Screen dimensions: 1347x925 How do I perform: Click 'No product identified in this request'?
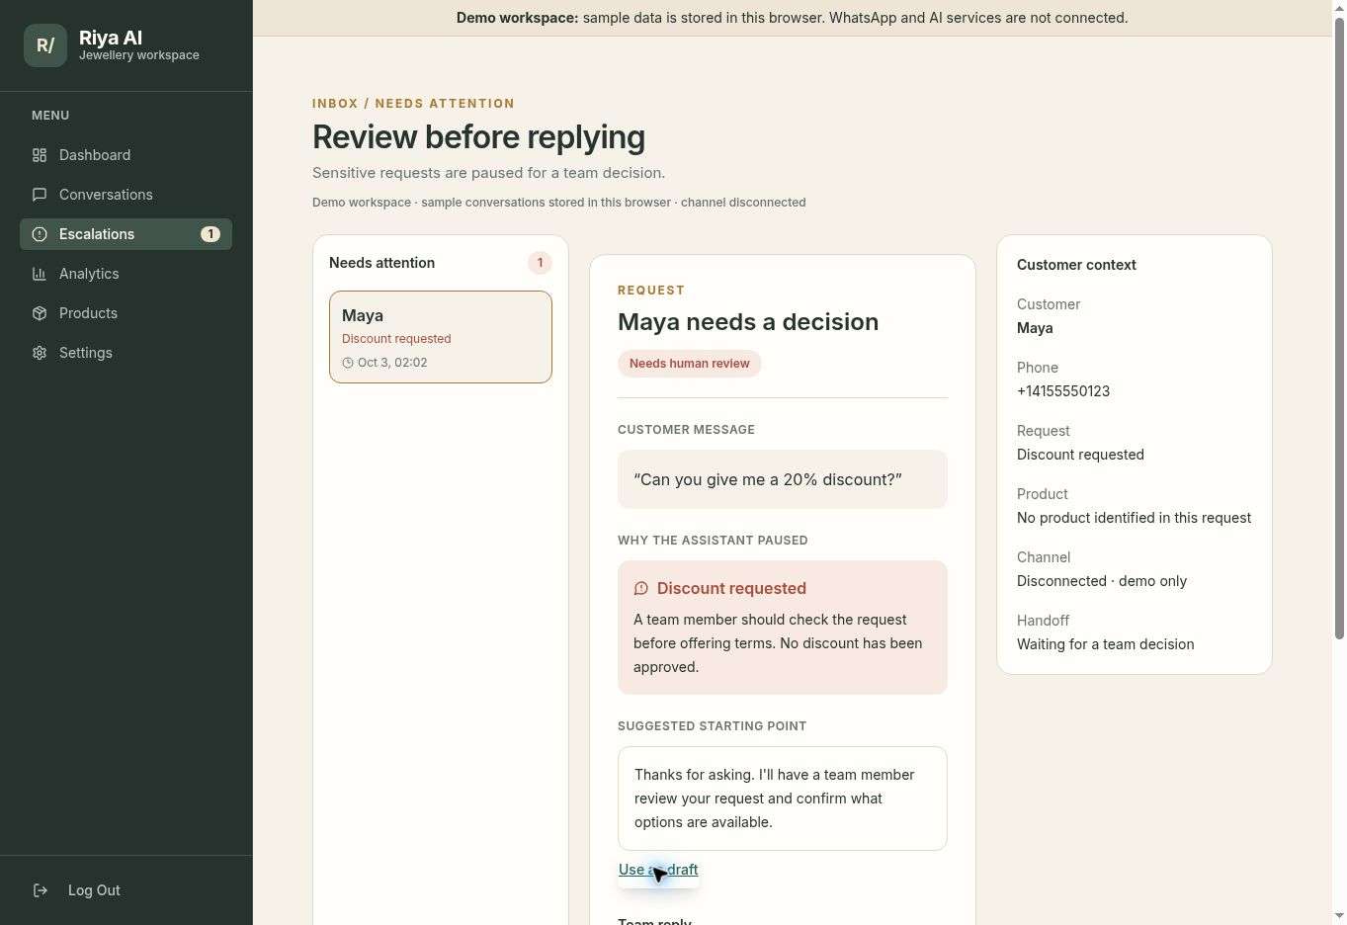point(1134,518)
